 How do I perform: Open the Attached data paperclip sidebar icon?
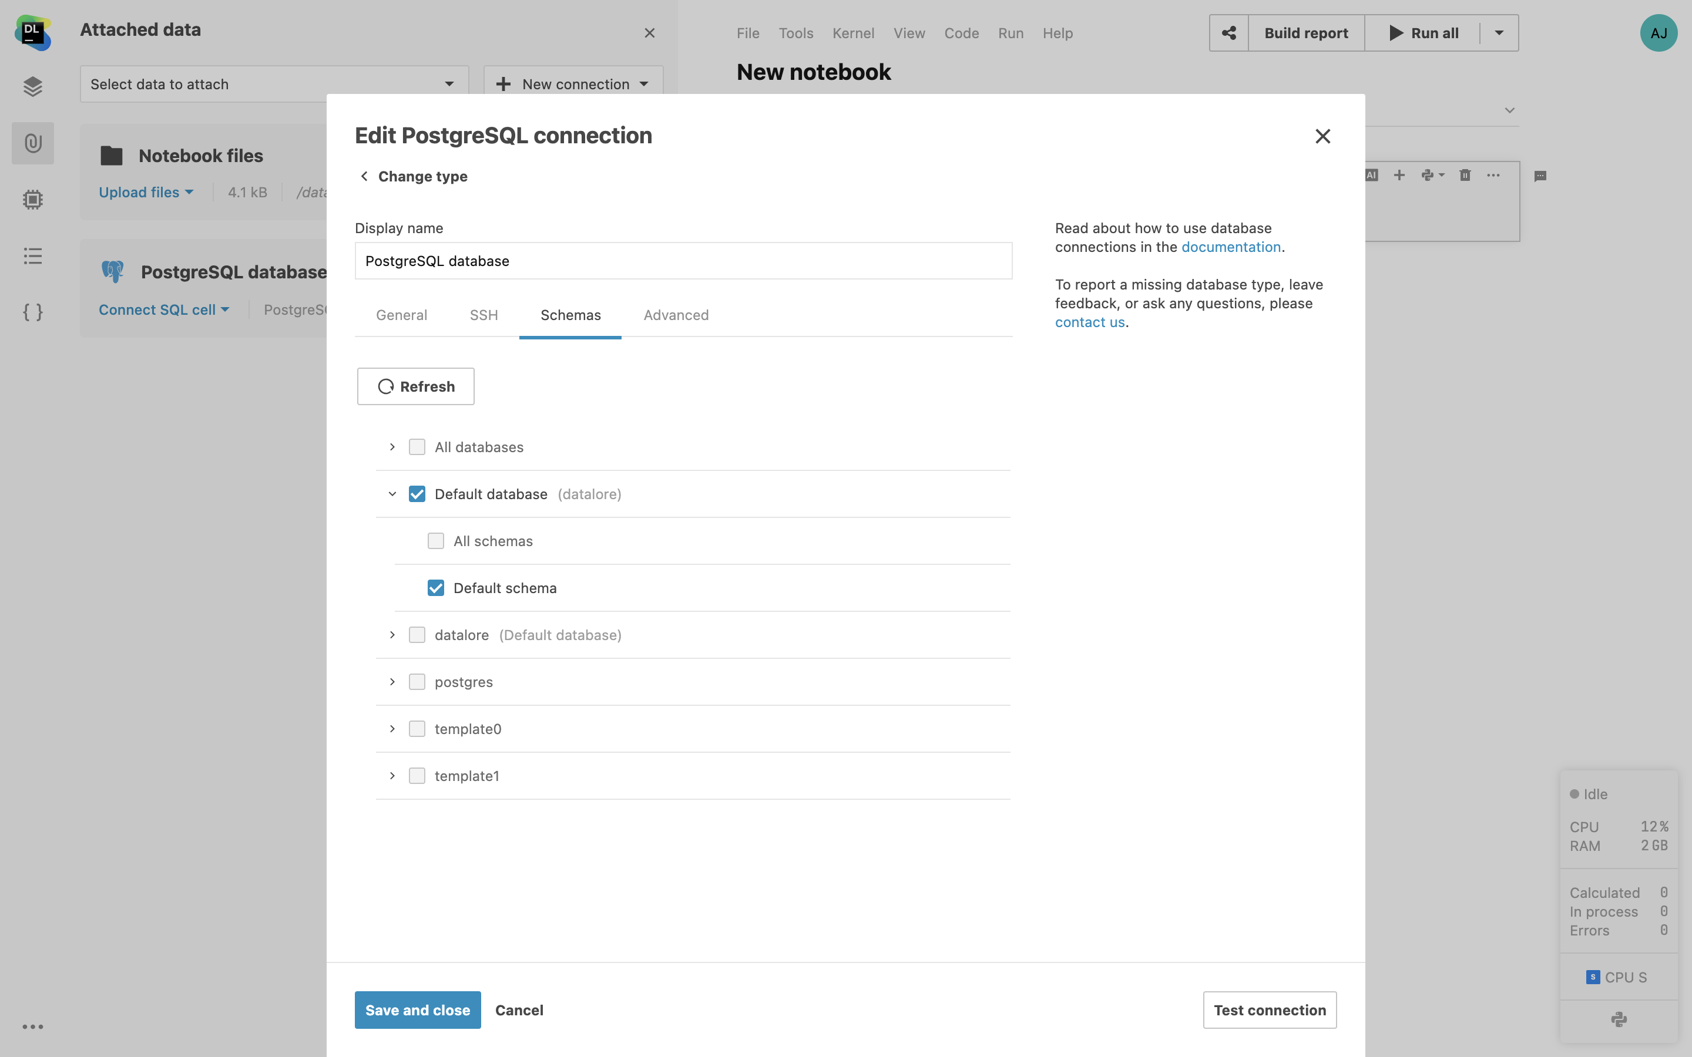[33, 143]
